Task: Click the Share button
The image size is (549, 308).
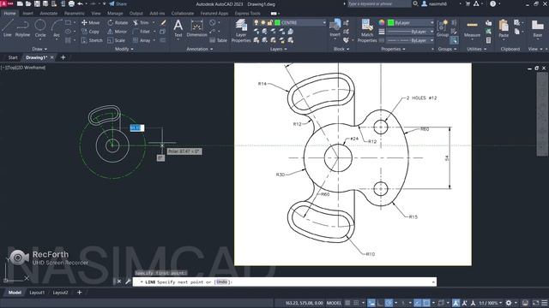Action: pos(118,3)
